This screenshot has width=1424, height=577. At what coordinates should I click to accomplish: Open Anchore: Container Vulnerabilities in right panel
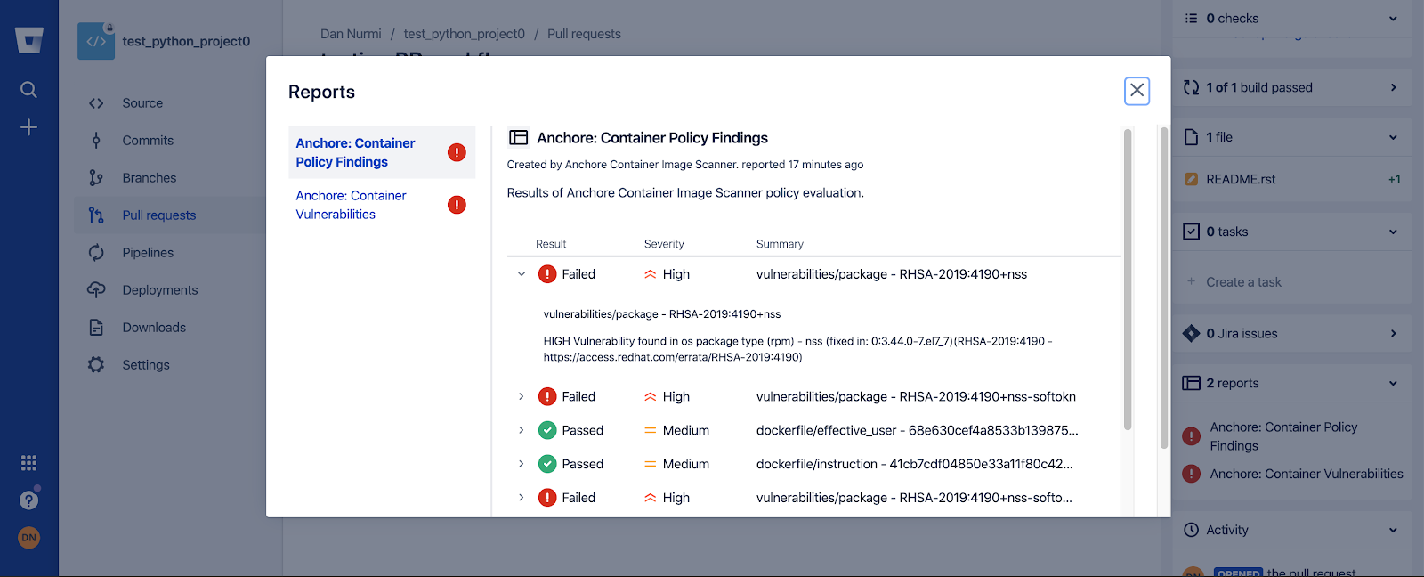click(1307, 474)
